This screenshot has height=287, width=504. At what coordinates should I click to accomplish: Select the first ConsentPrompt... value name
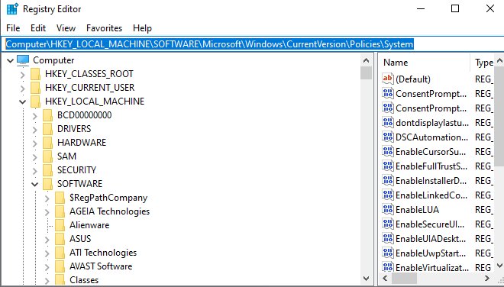point(431,94)
